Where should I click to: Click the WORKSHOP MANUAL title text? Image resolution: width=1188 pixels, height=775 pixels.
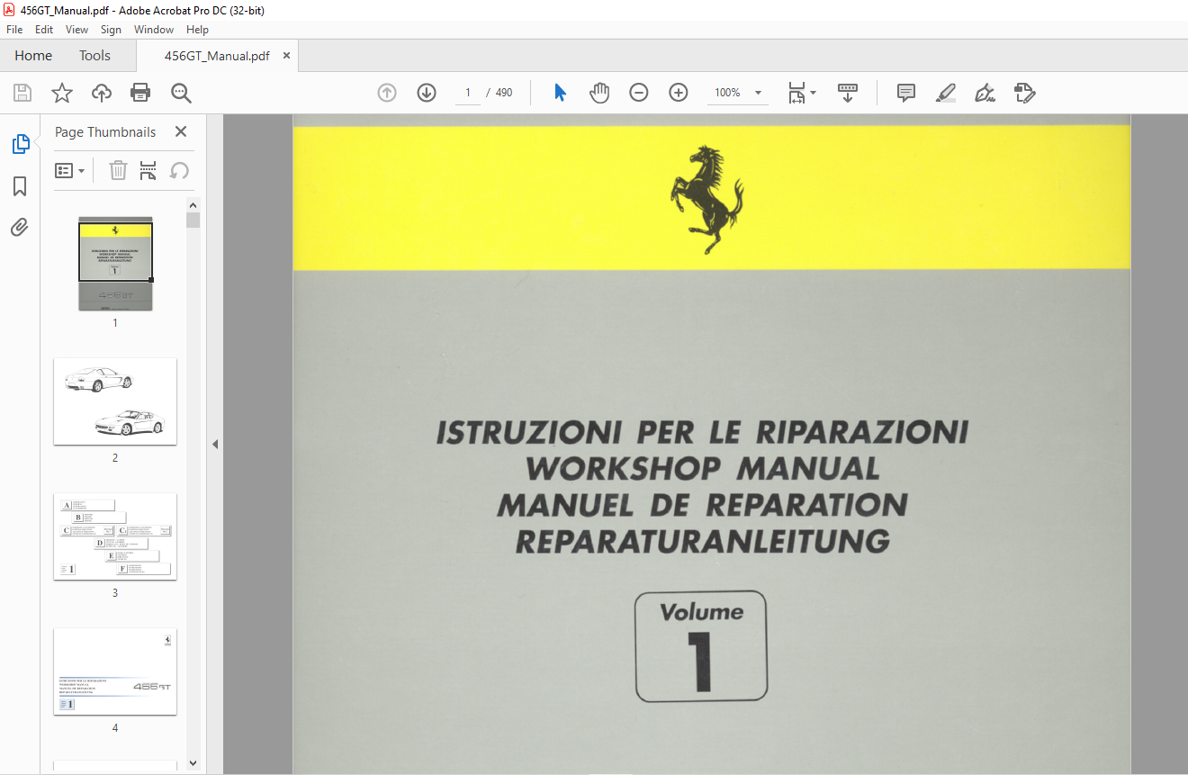[x=703, y=469]
